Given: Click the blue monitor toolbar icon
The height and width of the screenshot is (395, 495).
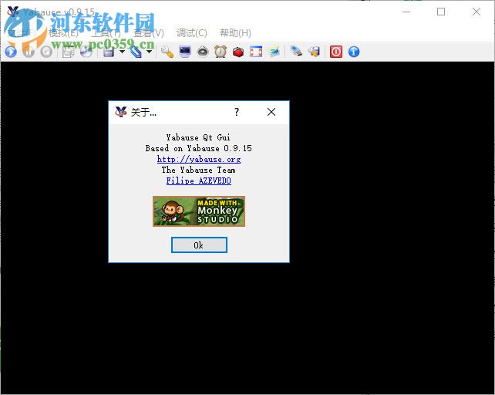Looking at the screenshot, I should click(x=185, y=52).
